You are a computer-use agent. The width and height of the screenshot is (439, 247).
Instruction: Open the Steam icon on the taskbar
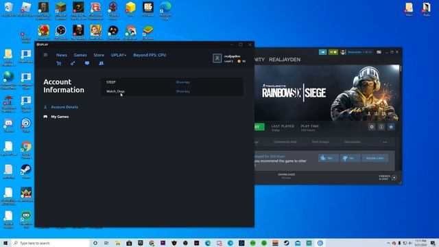click(x=287, y=243)
